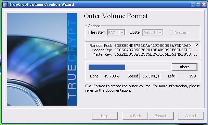Click the Filesystem label
The width and height of the screenshot is (208, 125).
pos(97,32)
